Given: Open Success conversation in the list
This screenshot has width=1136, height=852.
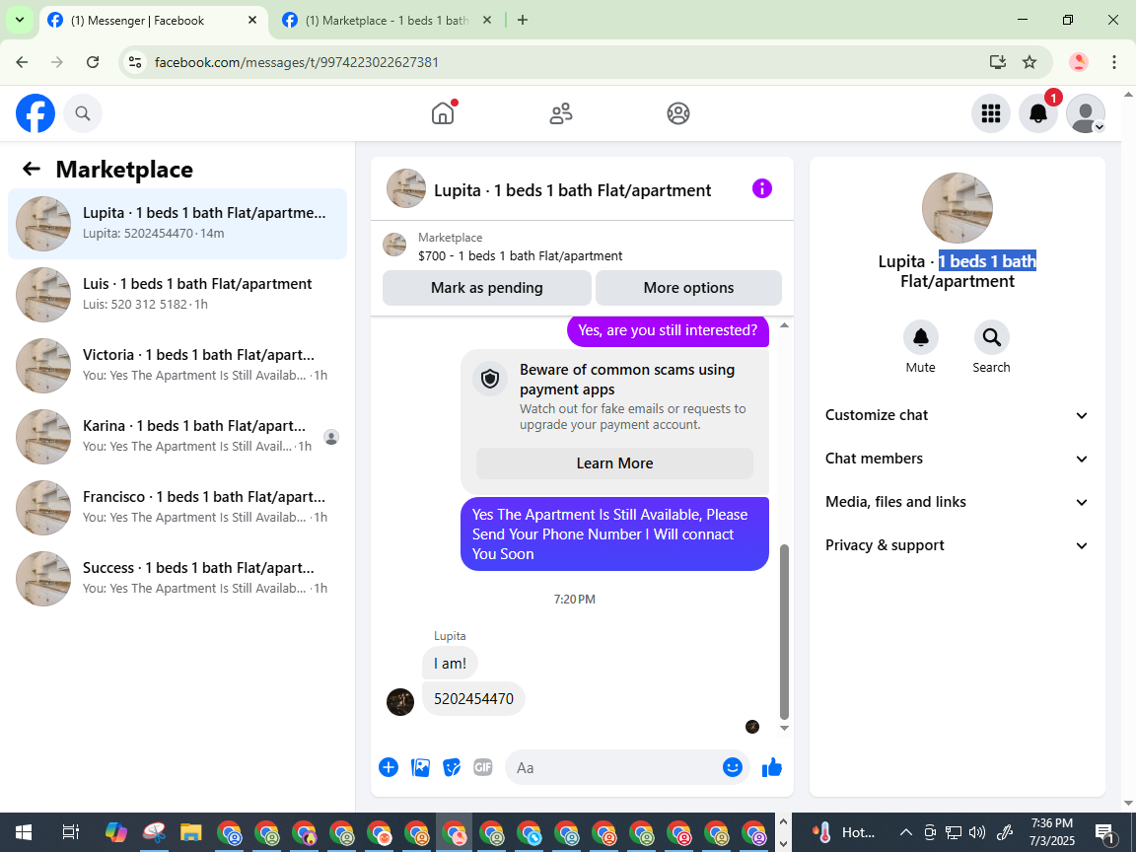Looking at the screenshot, I should (177, 578).
